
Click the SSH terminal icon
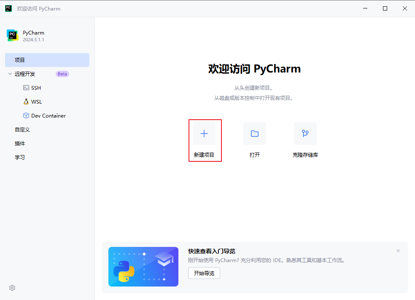[x=26, y=88]
